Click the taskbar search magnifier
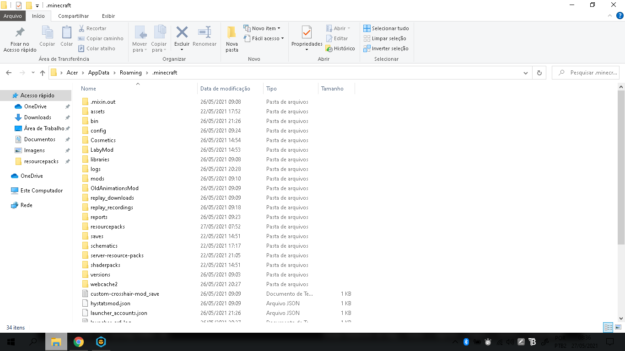The width and height of the screenshot is (625, 351). click(x=33, y=342)
